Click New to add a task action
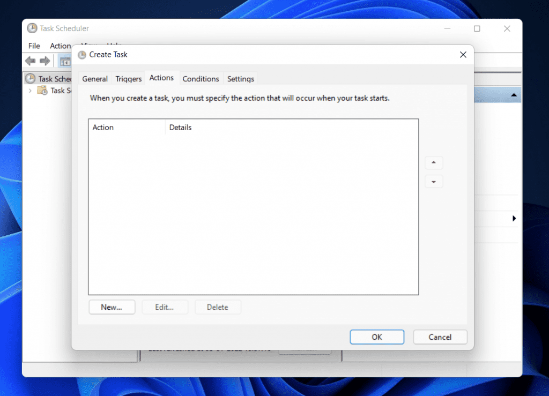This screenshot has height=396, width=549. point(112,307)
